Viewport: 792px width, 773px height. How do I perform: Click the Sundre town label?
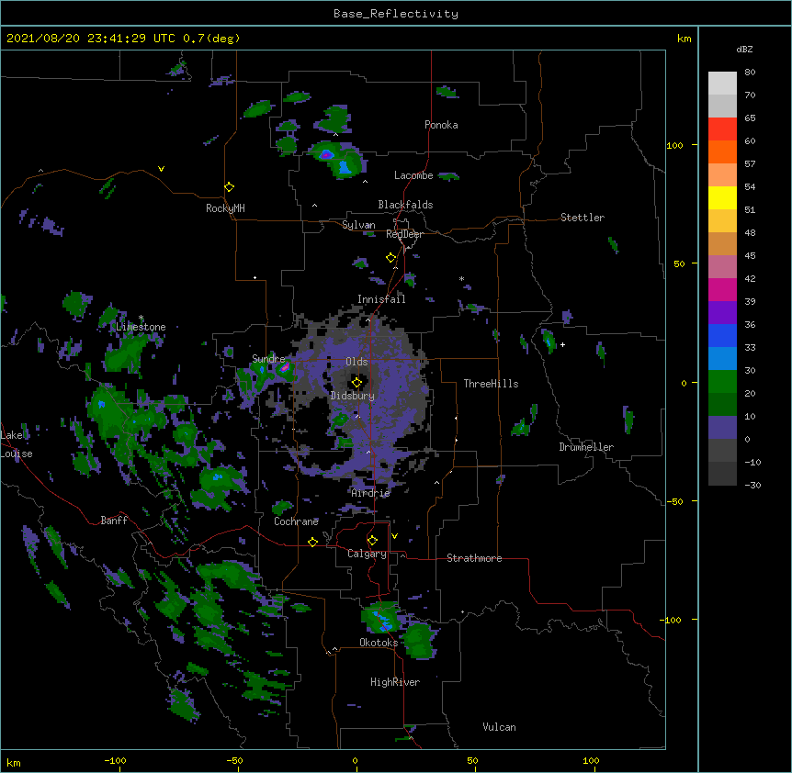coord(268,359)
